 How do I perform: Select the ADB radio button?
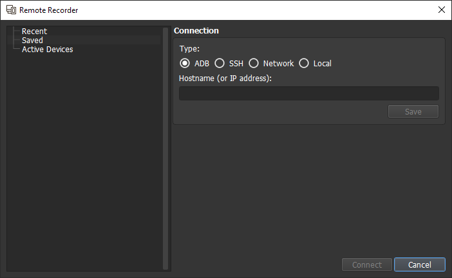185,63
